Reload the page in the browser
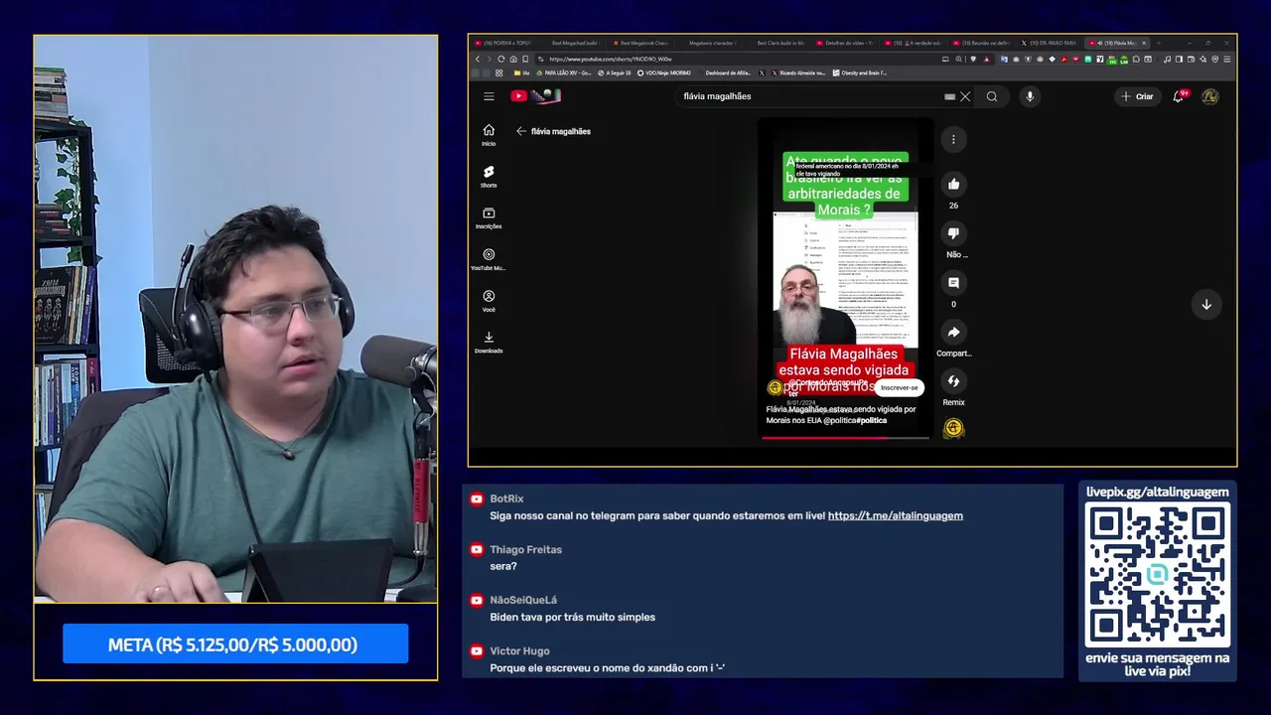The height and width of the screenshot is (715, 1271). [x=500, y=59]
